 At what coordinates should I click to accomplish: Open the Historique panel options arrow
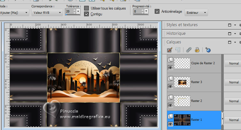[235, 34]
